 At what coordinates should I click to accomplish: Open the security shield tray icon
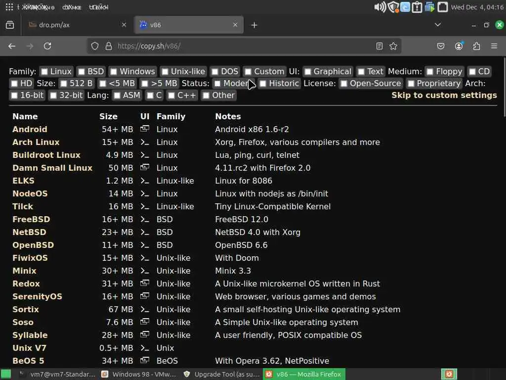coord(393,7)
